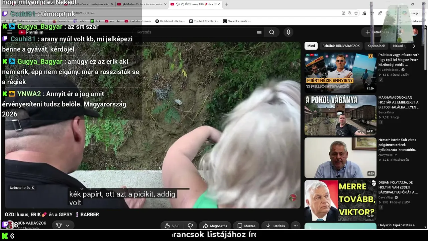This screenshot has width=428, height=241.
Task: Open 'Helyszíni tájékoztatás' video title
Action: pos(397,225)
